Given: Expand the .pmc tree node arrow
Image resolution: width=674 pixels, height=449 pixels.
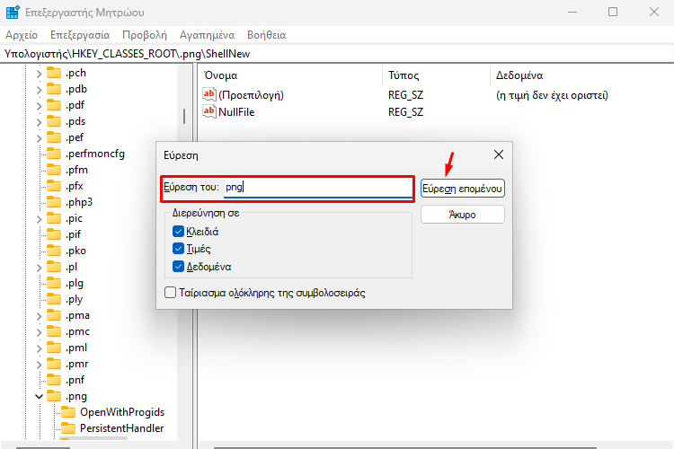Looking at the screenshot, I should tap(39, 332).
